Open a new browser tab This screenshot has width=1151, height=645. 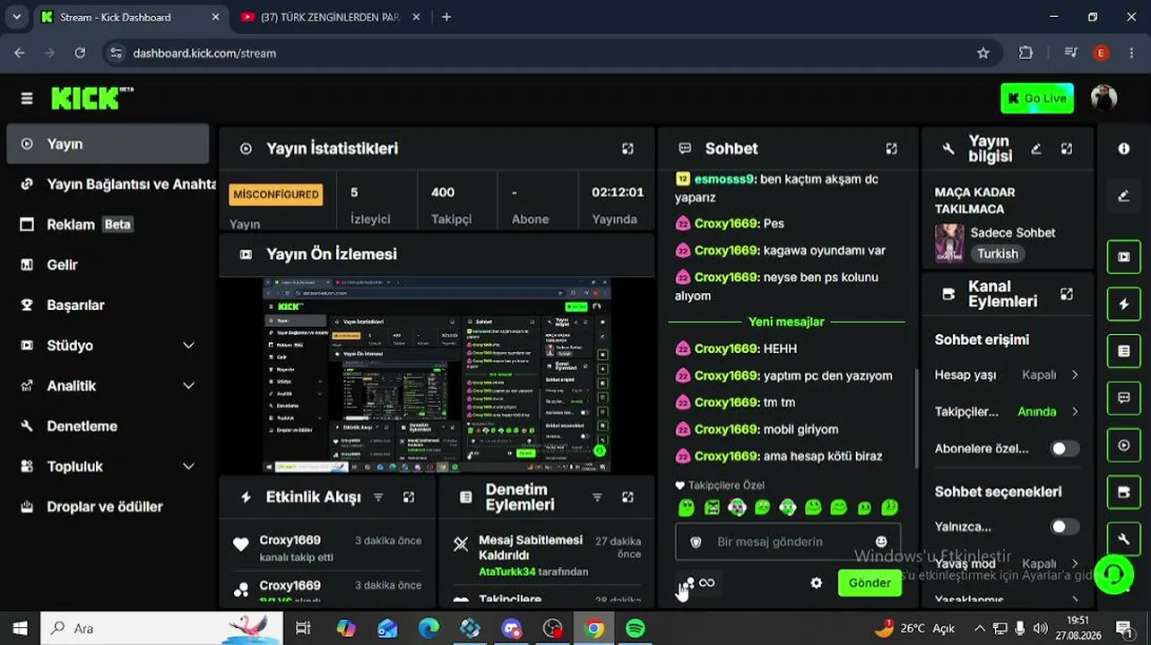(446, 17)
